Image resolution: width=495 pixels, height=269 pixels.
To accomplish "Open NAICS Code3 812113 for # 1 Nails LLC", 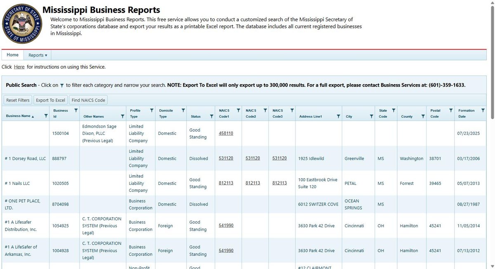I will pos(280,183).
